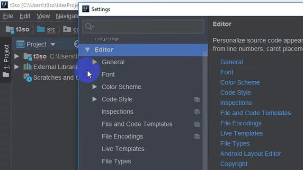Select t3so root in Project tree
The width and height of the screenshot is (303, 170).
coord(40,56)
